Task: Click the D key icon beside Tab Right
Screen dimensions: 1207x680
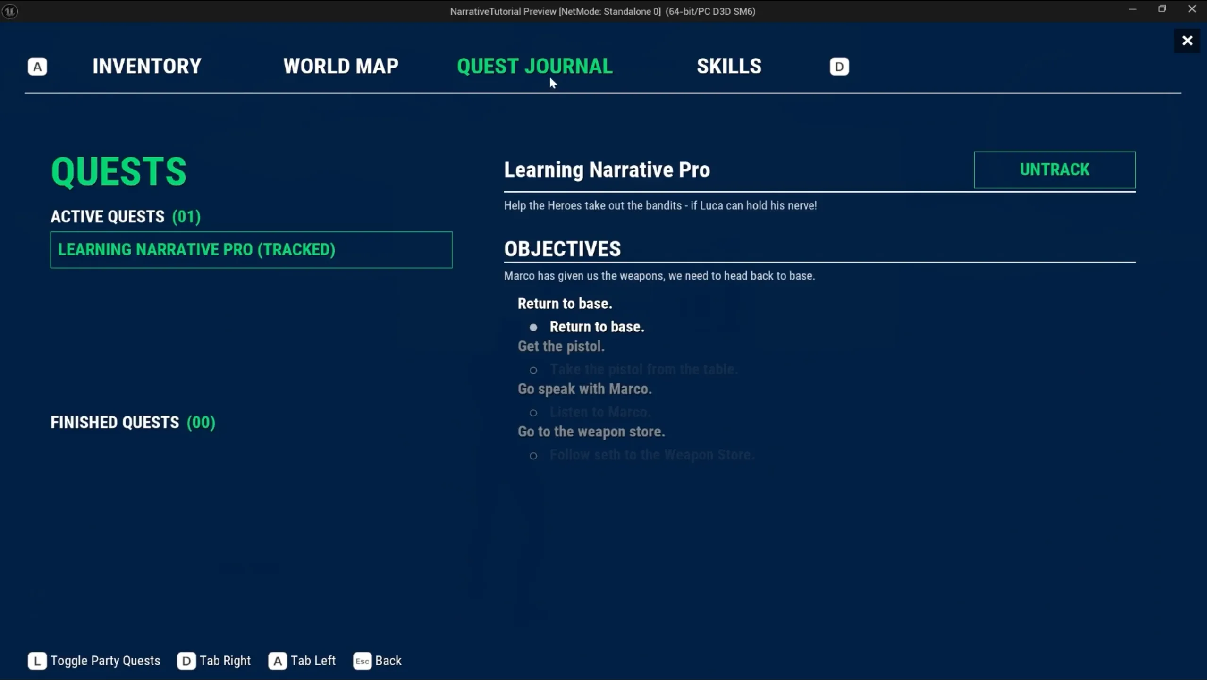Action: point(186,661)
